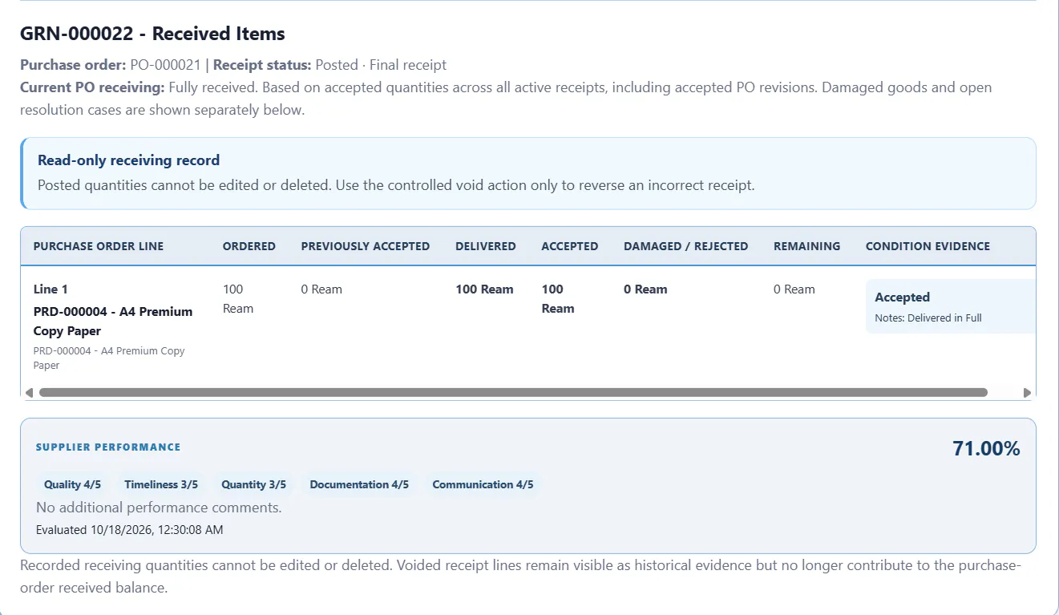Image resolution: width=1059 pixels, height=615 pixels.
Task: Click the horizontal scrollbar left arrow
Action: pos(30,393)
